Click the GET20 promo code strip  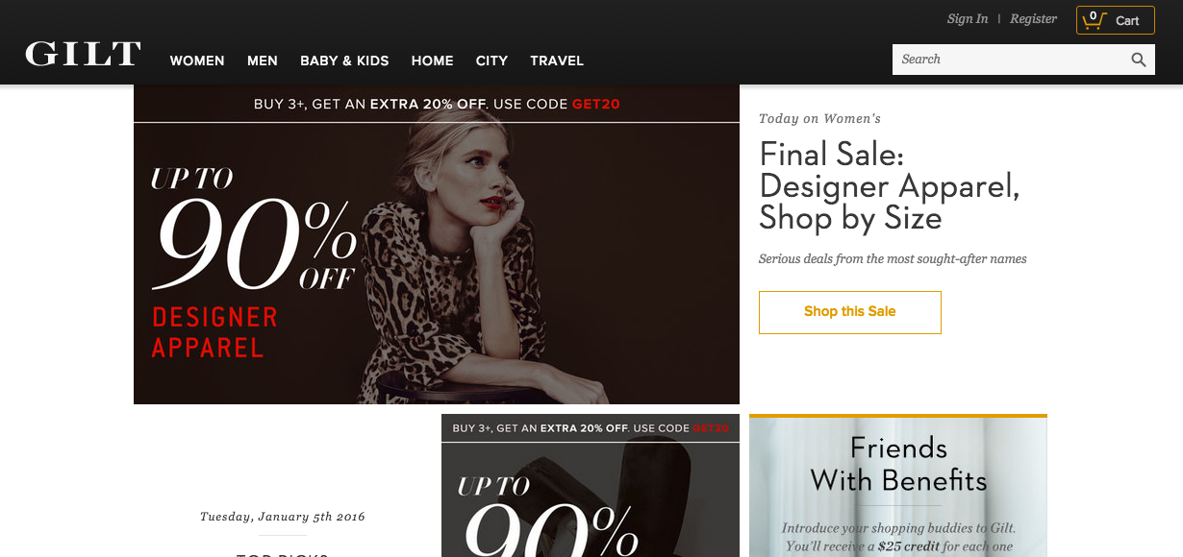[437, 104]
